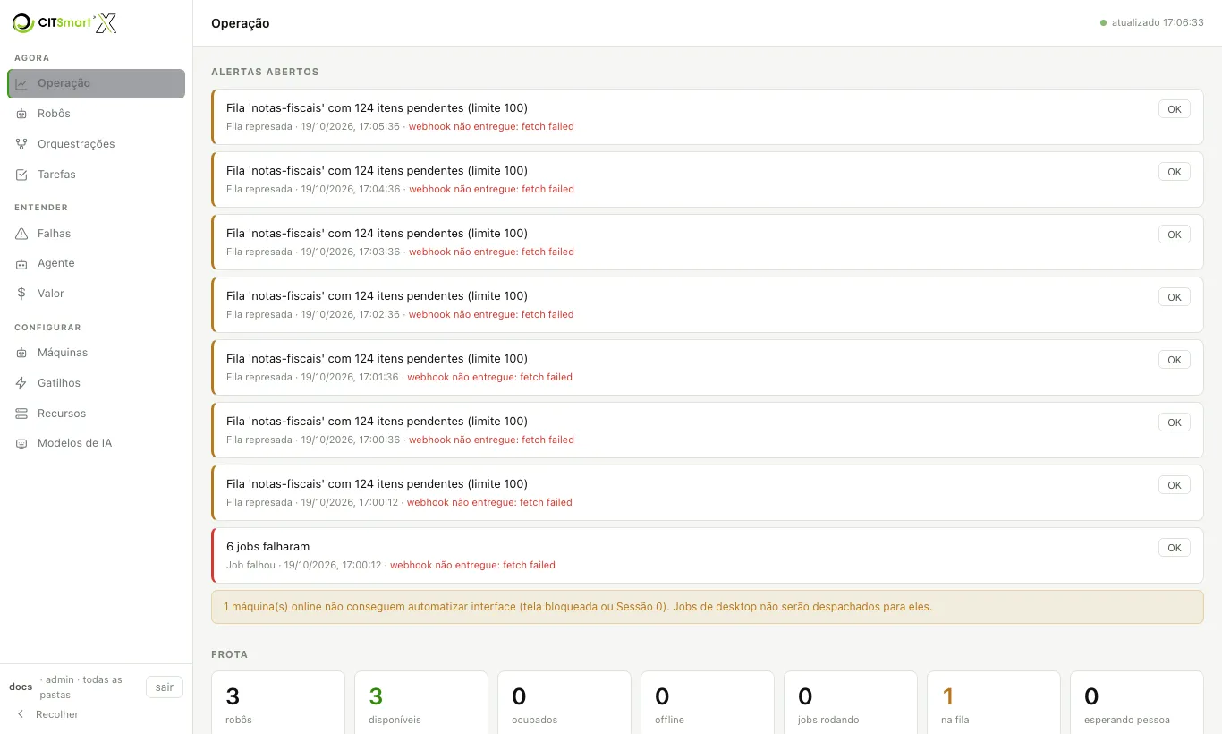Click OK on the 17:00:36 alert

click(1175, 422)
